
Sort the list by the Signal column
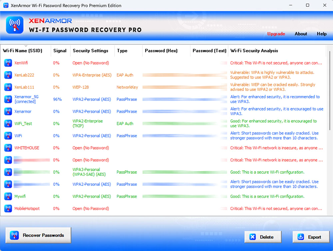pyautogui.click(x=60, y=51)
